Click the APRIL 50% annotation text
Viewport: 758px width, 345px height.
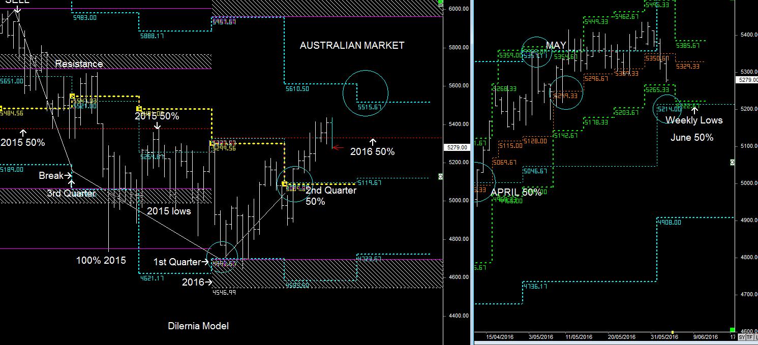click(517, 193)
